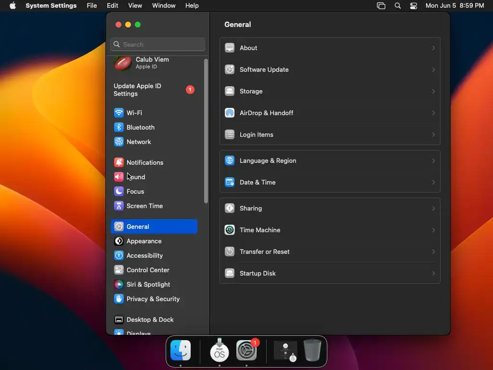Click AirDrop & Handoff icon

230,113
